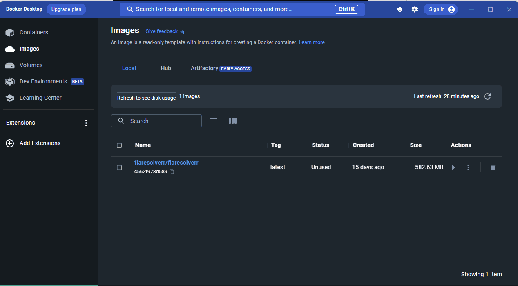518x286 pixels.
Task: Click the disk usage progress bar
Action: (x=146, y=92)
